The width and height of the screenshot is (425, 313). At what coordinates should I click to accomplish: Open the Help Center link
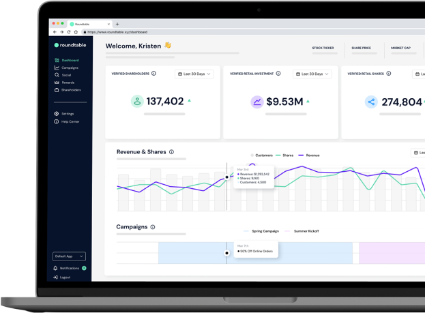click(67, 121)
